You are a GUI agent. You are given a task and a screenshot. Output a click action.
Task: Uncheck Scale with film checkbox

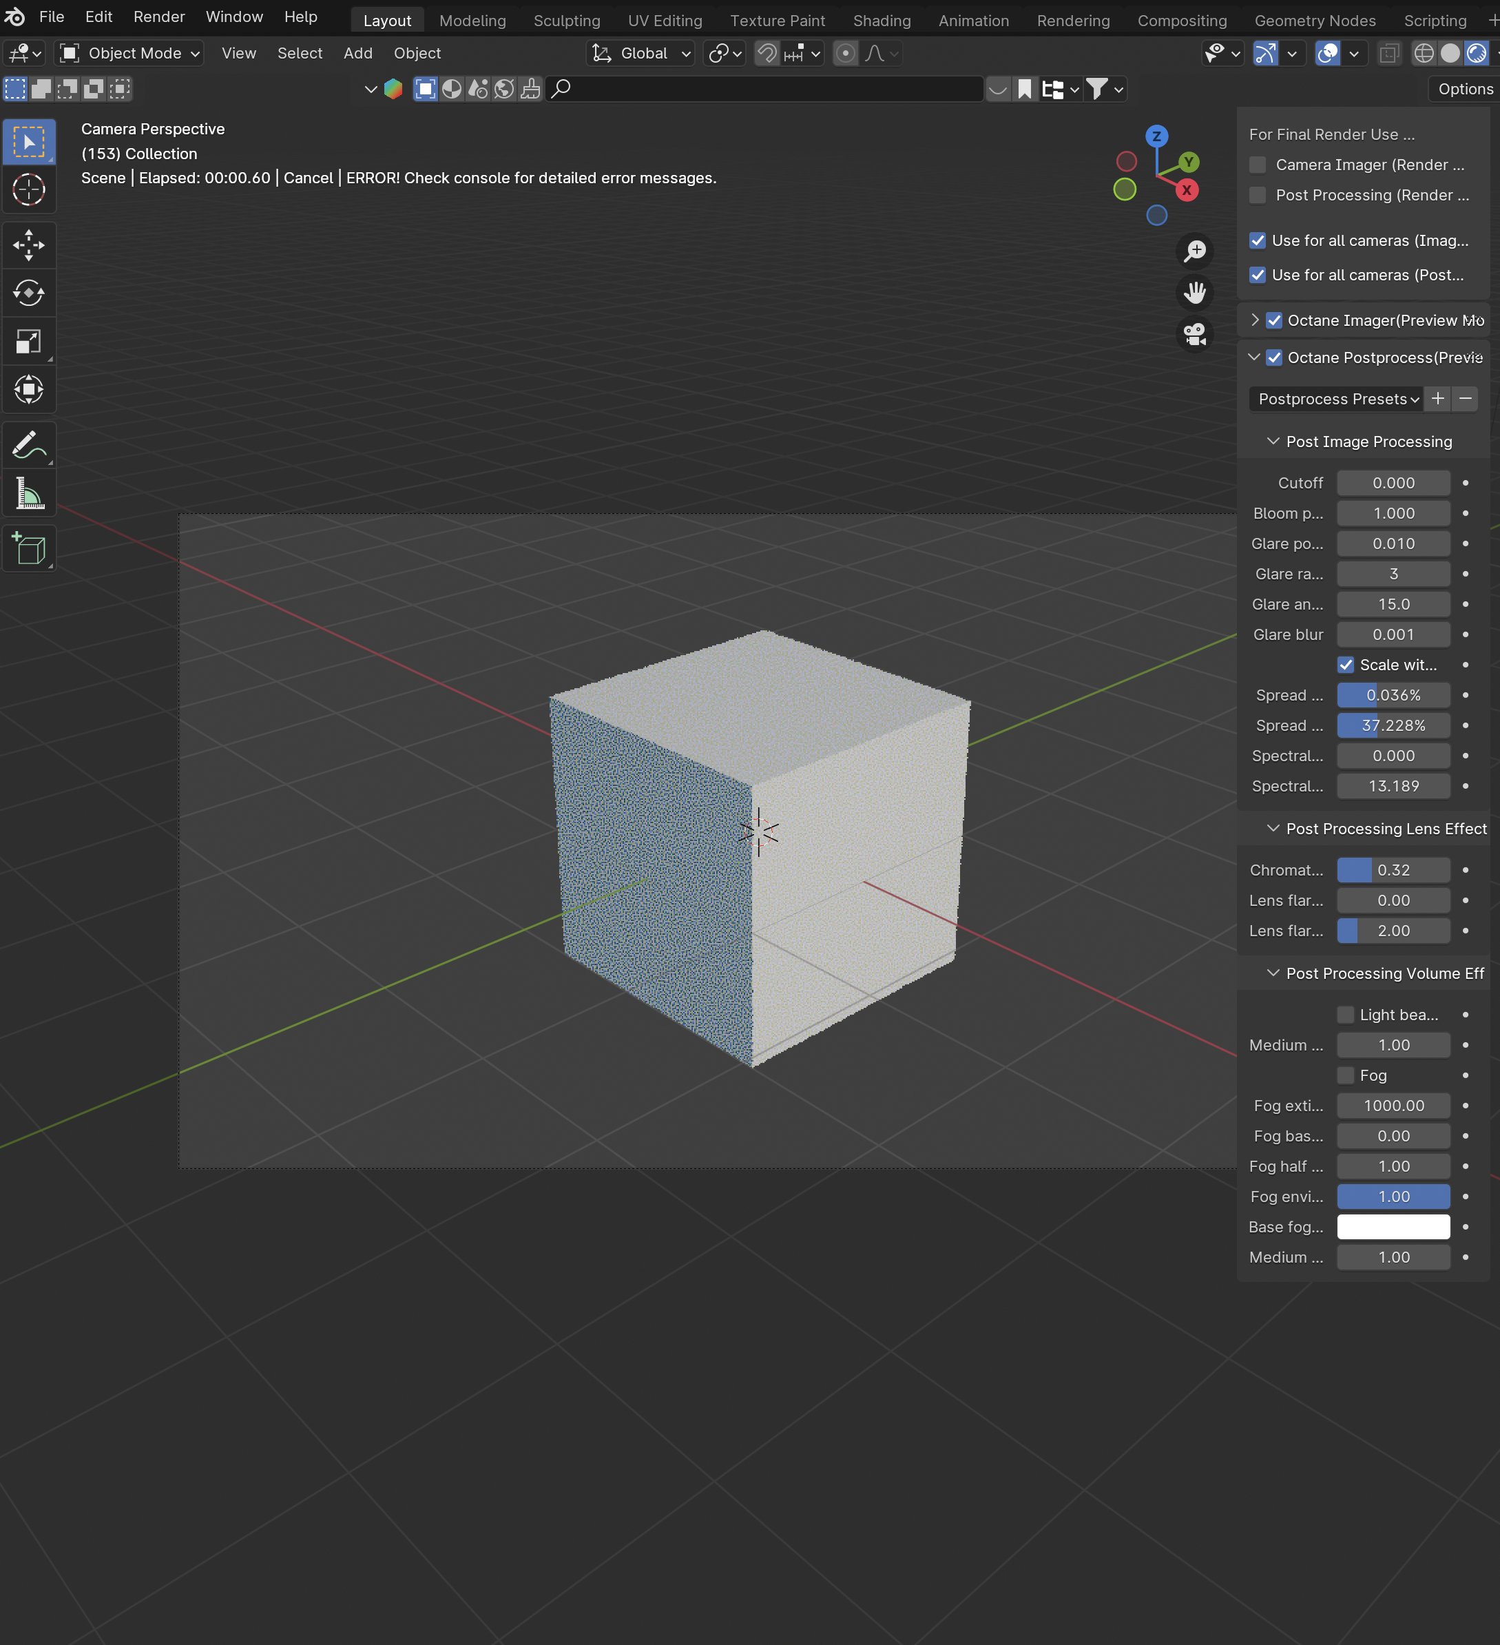pos(1346,665)
